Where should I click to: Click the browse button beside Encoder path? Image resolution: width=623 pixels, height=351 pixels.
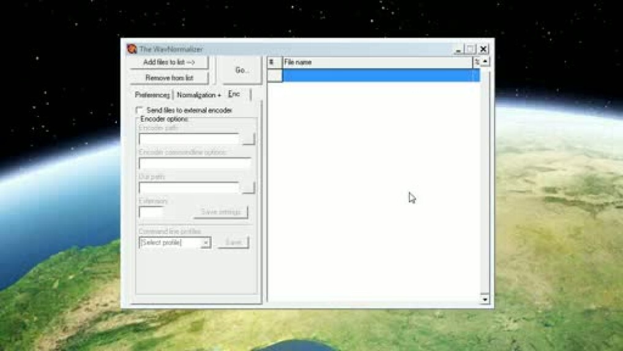point(248,139)
